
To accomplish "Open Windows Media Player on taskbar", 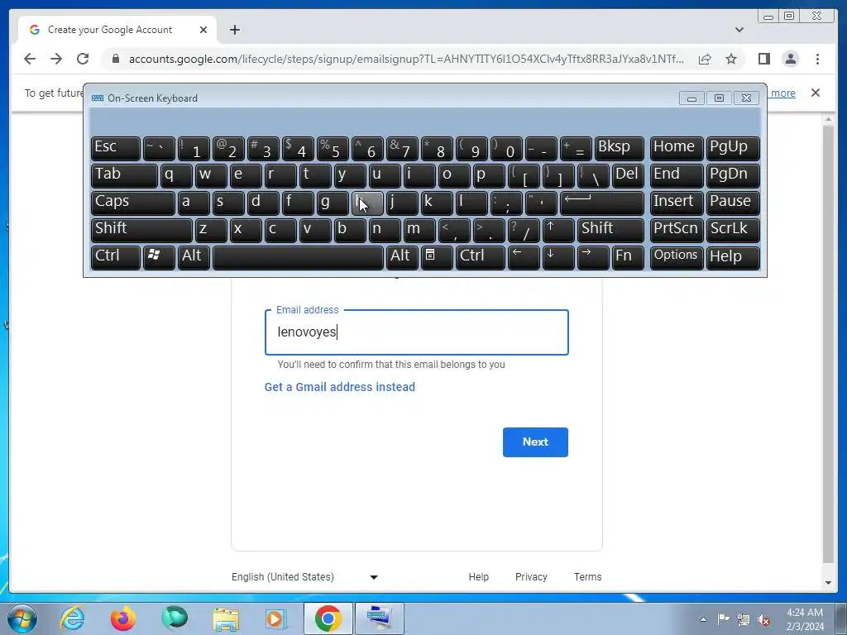I will (276, 618).
